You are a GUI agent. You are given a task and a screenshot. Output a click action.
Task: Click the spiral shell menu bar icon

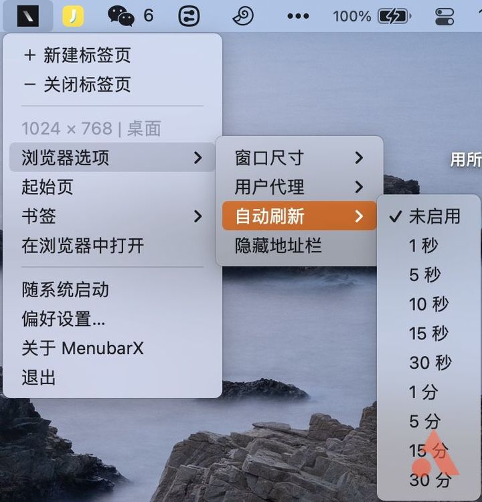pyautogui.click(x=243, y=16)
